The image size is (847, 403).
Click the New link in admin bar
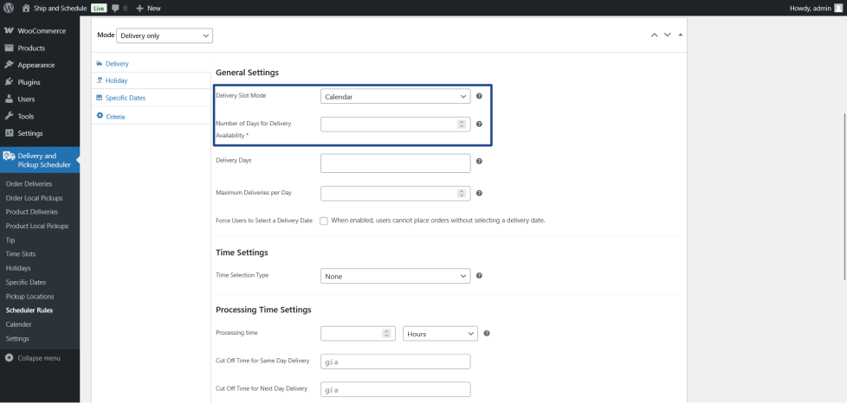[x=148, y=8]
